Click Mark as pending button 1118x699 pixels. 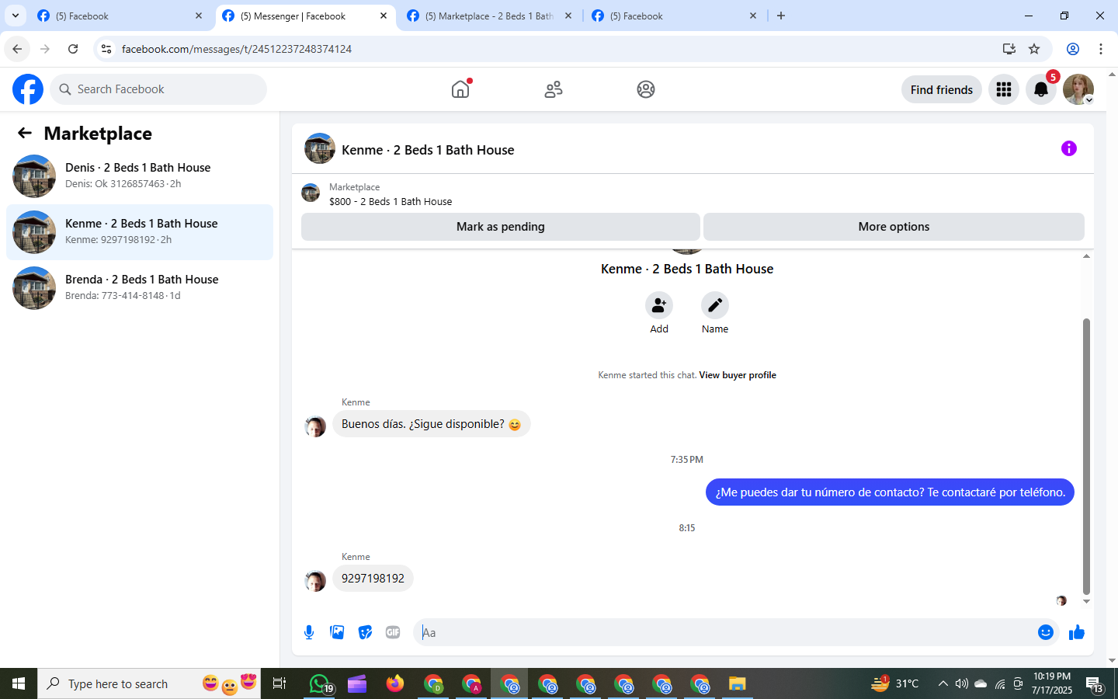[501, 227]
